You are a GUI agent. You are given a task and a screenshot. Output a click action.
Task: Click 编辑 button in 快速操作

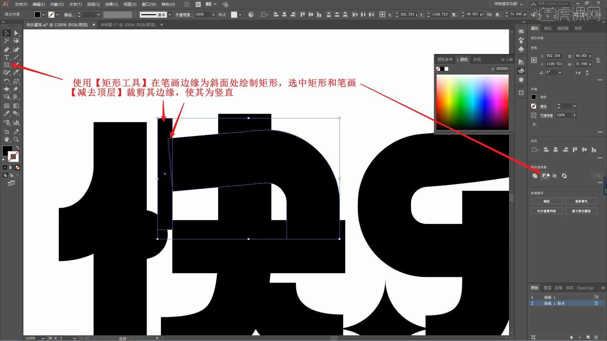(x=547, y=201)
